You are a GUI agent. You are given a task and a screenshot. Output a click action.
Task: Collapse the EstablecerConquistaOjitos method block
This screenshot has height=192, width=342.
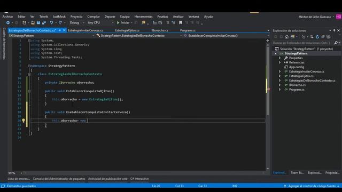[x=29, y=91]
